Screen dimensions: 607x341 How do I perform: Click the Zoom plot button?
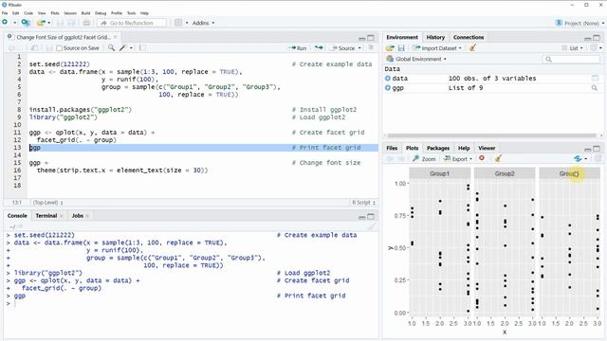424,159
